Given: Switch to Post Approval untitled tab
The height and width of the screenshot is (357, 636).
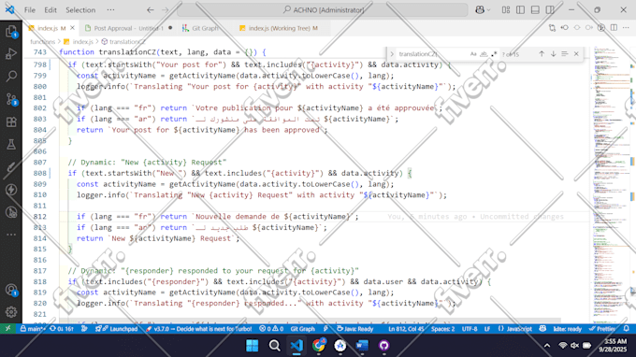Looking at the screenshot, I should (x=128, y=28).
